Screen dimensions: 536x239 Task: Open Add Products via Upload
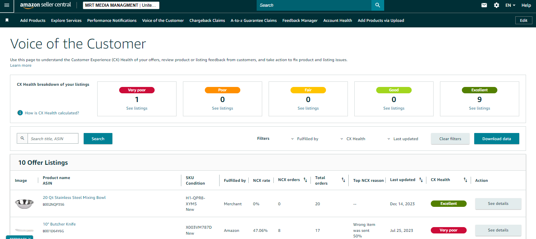[381, 20]
